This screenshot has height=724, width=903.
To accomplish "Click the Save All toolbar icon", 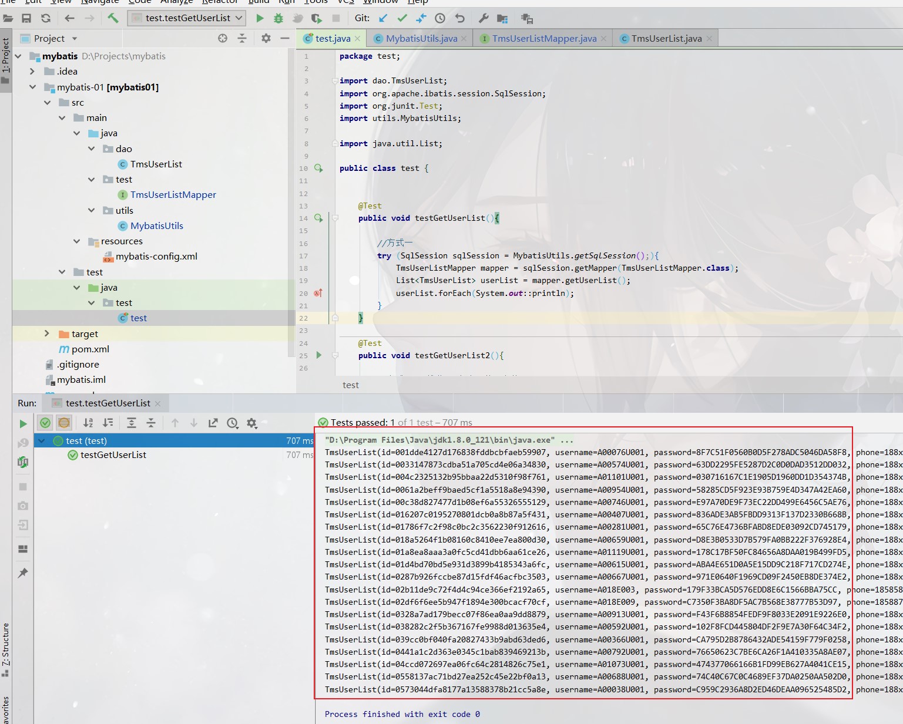I will (26, 18).
